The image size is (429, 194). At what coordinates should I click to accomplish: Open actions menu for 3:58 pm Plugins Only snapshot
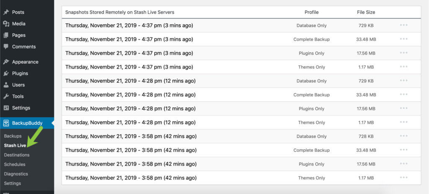[403, 163]
